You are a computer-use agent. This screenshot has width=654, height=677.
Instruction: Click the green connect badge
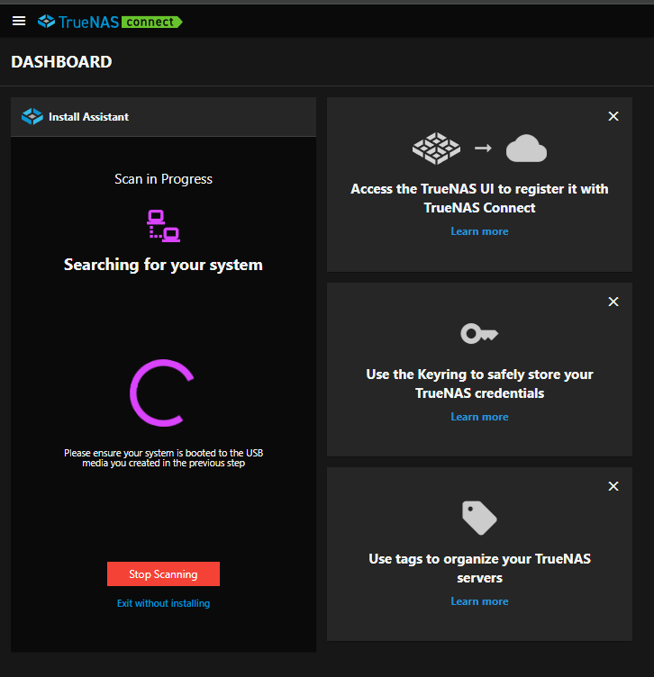(x=151, y=22)
